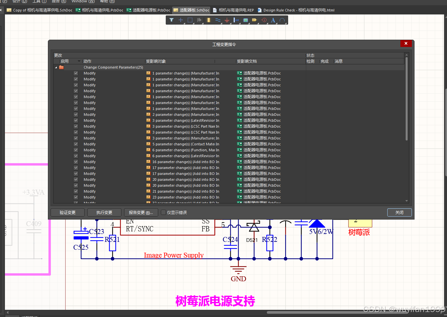The height and width of the screenshot is (317, 447).
Task: Click the PcbDoc icon on the 5 parameter change(s) row
Action: (x=240, y=144)
